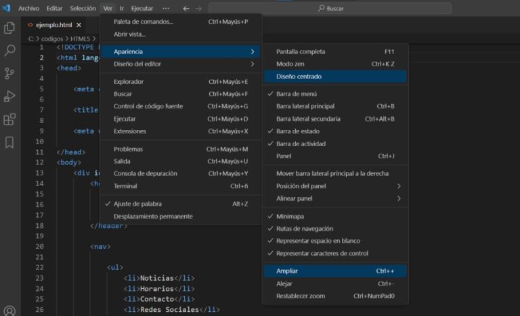Open the overflow menu with three dots
Viewport: 520px width, 316px height.
167,8
